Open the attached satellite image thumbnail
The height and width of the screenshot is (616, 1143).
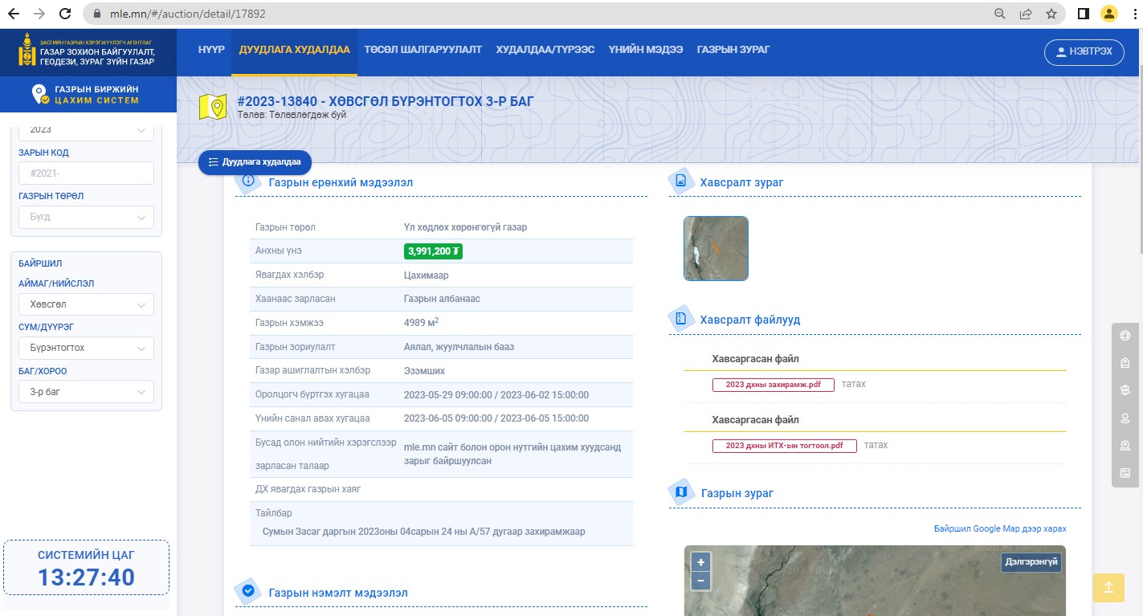pos(716,248)
